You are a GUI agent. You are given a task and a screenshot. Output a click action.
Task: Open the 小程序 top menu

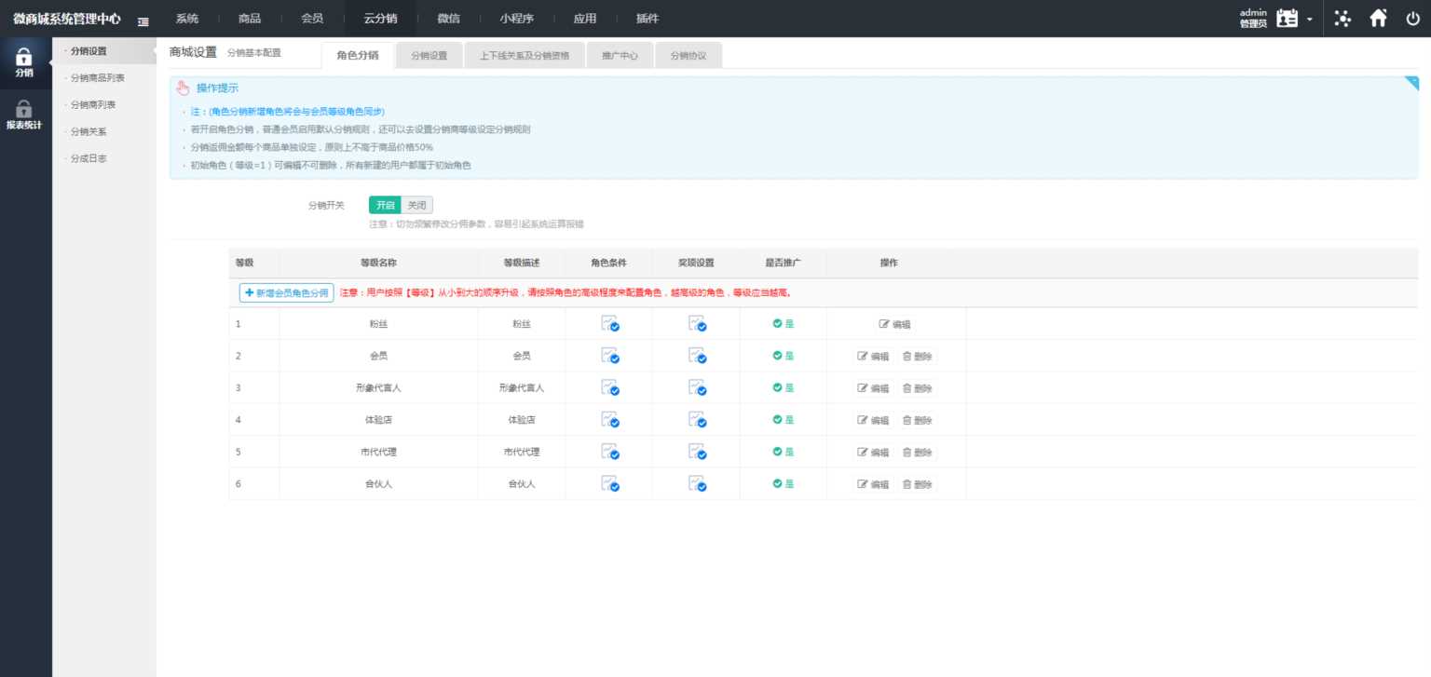(515, 19)
